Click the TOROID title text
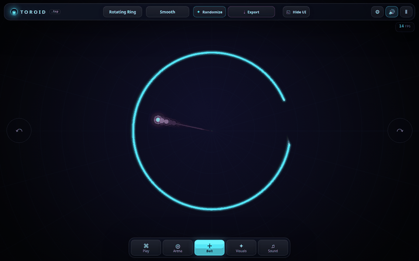 (33, 12)
